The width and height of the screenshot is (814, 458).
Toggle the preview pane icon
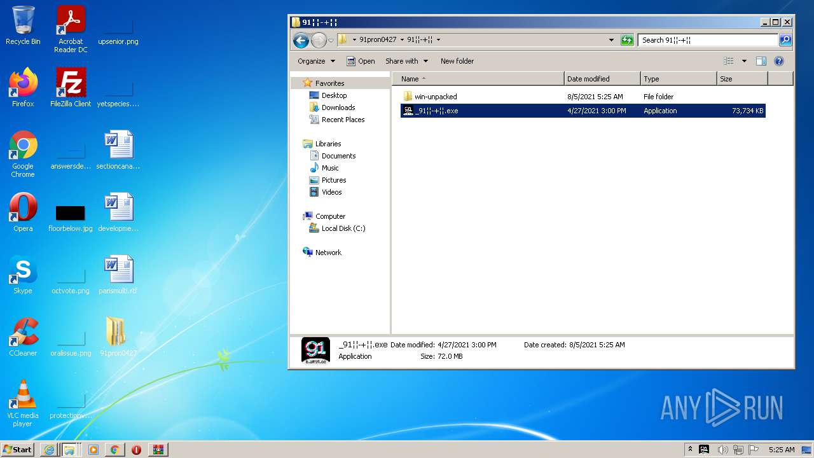tap(761, 61)
